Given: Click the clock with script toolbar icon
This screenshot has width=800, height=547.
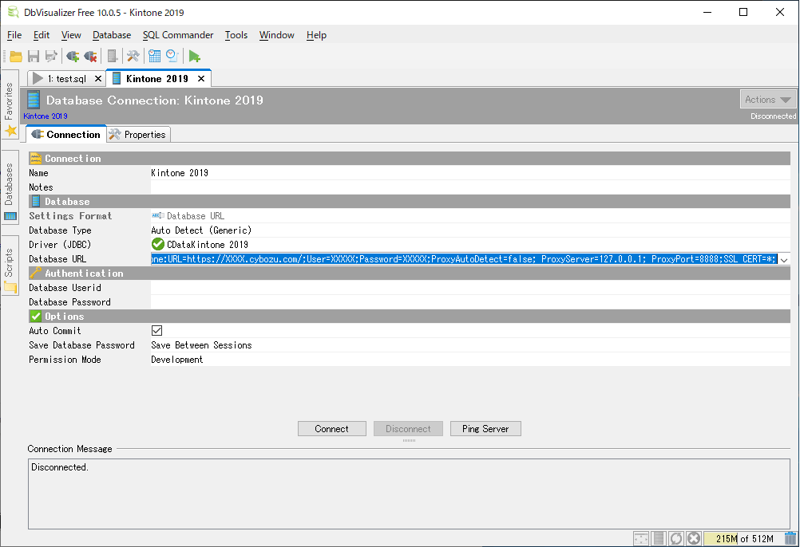Looking at the screenshot, I should [172, 56].
